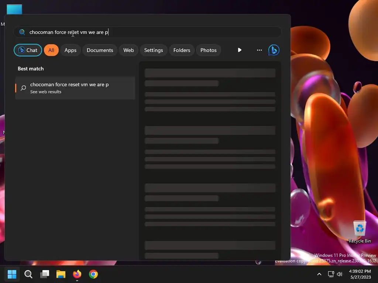Screen dimensions: 378x283
Task: Click the Bing icon at top right
Action: [274, 50]
